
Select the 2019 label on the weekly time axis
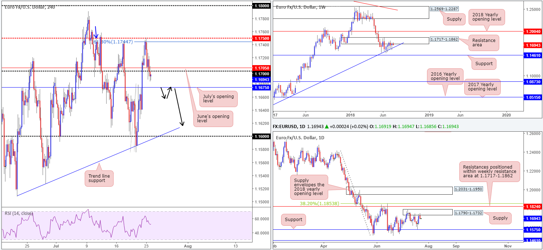click(429, 115)
